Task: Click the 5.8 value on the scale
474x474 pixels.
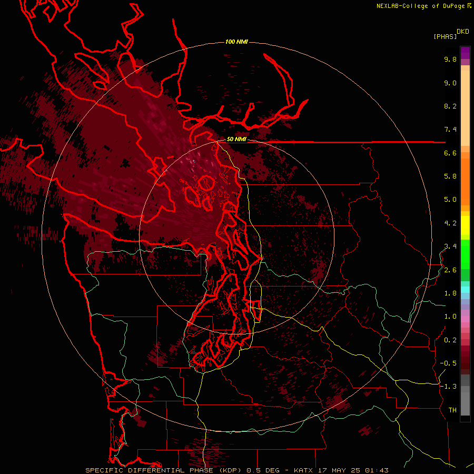Action: point(450,176)
